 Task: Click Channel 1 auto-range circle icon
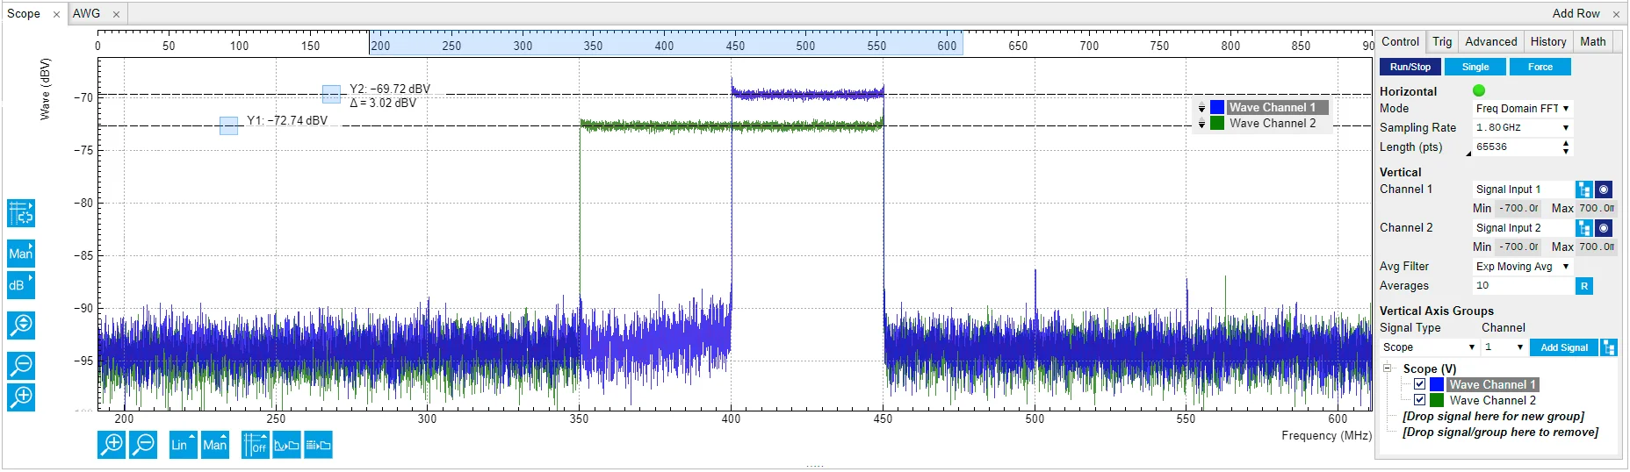1604,190
